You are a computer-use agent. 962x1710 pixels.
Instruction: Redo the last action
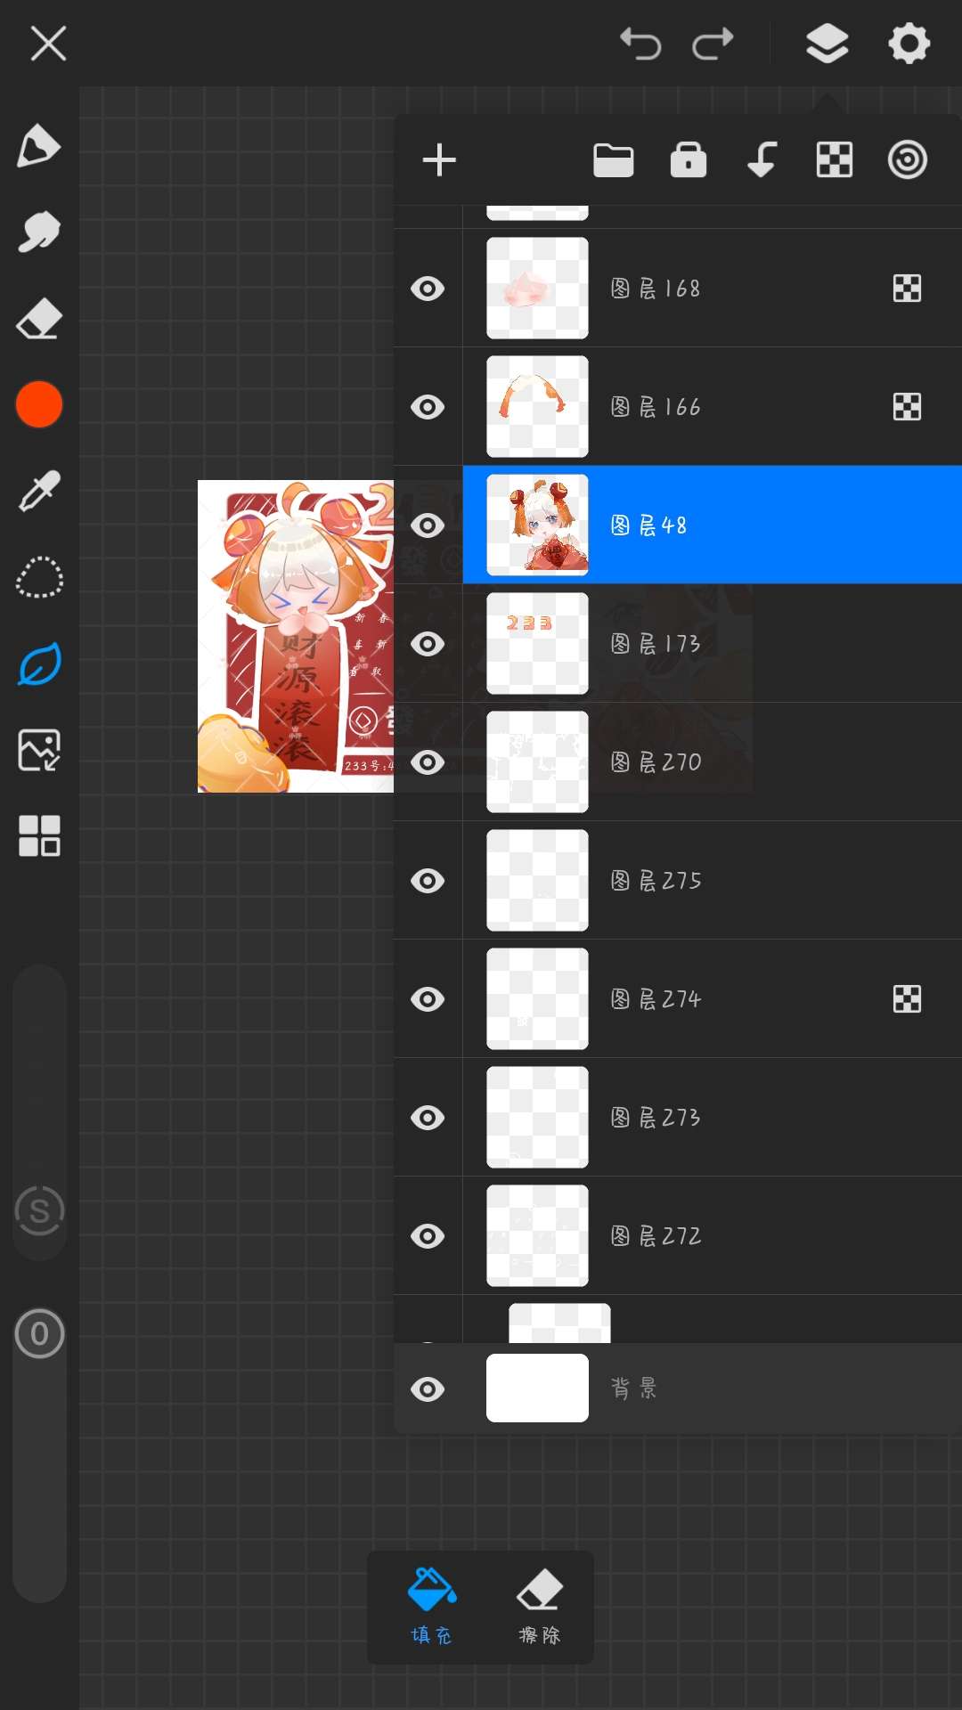(x=713, y=43)
